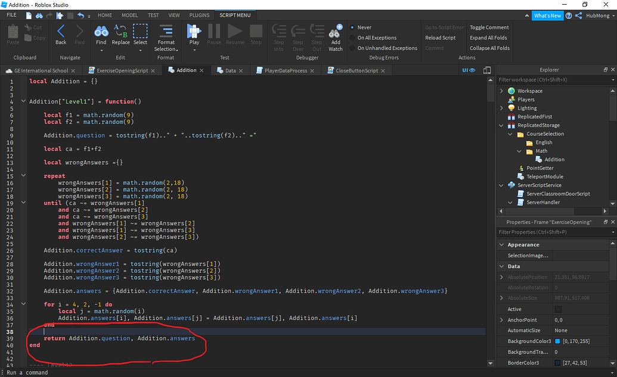The height and width of the screenshot is (377, 617).
Task: Open the FILE menu
Action: [12, 15]
